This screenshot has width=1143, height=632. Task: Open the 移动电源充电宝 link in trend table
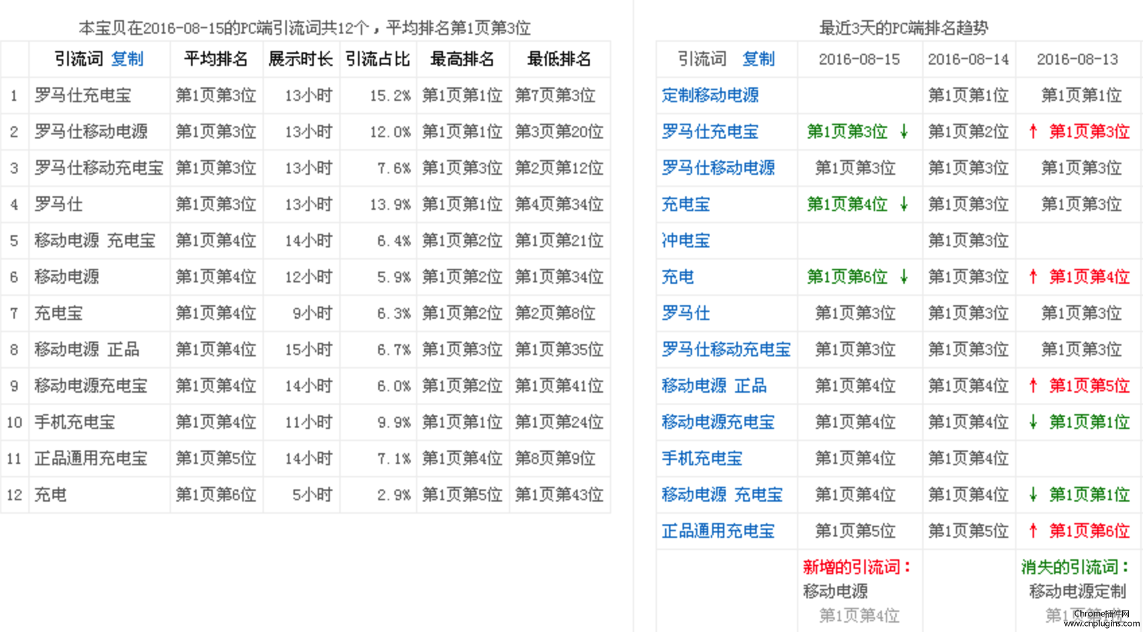(x=718, y=422)
